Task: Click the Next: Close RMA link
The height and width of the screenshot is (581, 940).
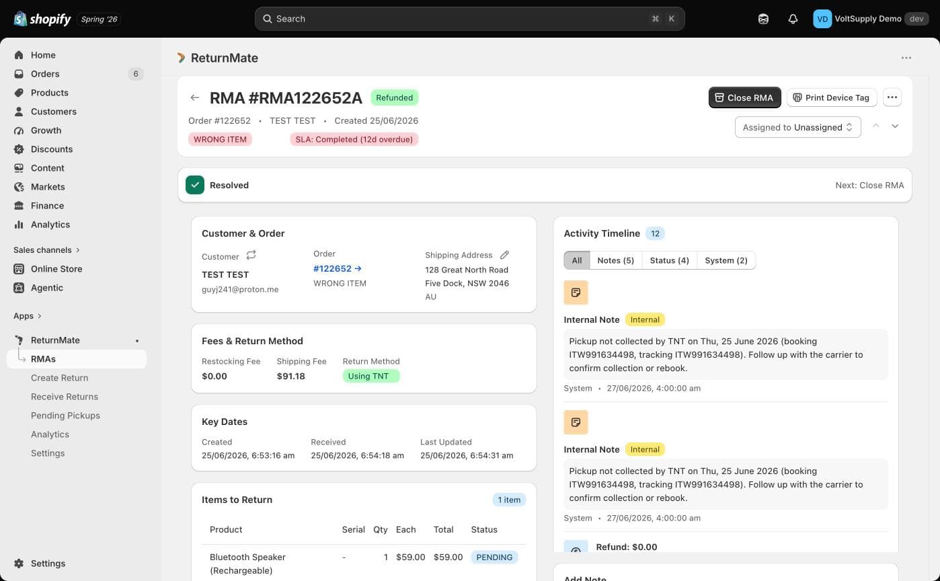Action: click(869, 185)
